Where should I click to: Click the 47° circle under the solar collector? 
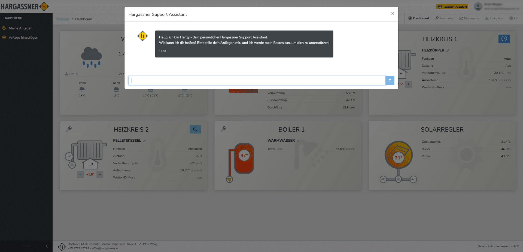383,179
